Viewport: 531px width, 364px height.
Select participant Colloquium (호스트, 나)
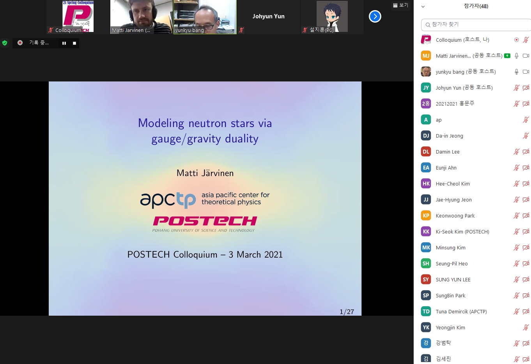[462, 40]
